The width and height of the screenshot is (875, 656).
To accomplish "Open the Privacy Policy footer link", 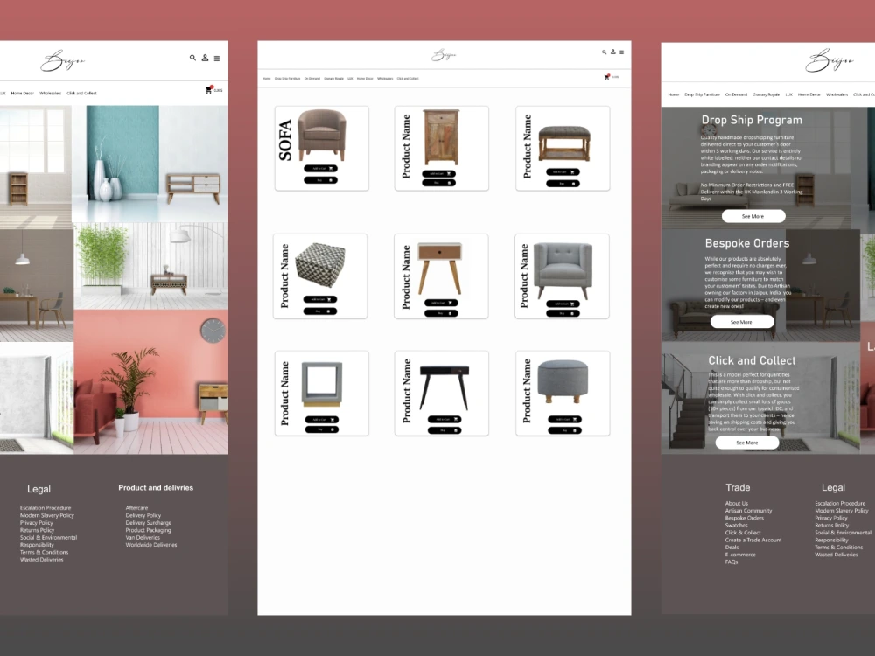I will pyautogui.click(x=36, y=523).
